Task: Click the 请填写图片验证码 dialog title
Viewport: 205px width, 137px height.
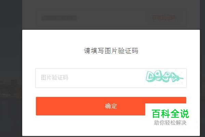Action: point(111,51)
